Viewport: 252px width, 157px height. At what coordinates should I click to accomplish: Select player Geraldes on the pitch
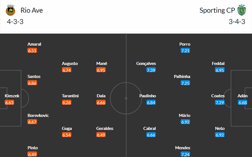tap(105, 129)
